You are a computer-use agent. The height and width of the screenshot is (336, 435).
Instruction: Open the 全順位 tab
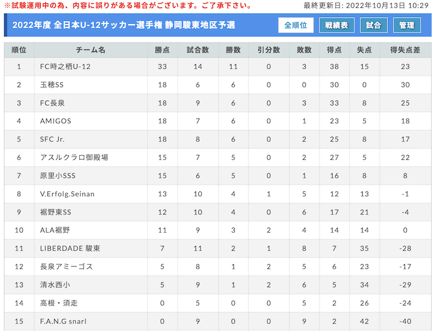point(295,25)
